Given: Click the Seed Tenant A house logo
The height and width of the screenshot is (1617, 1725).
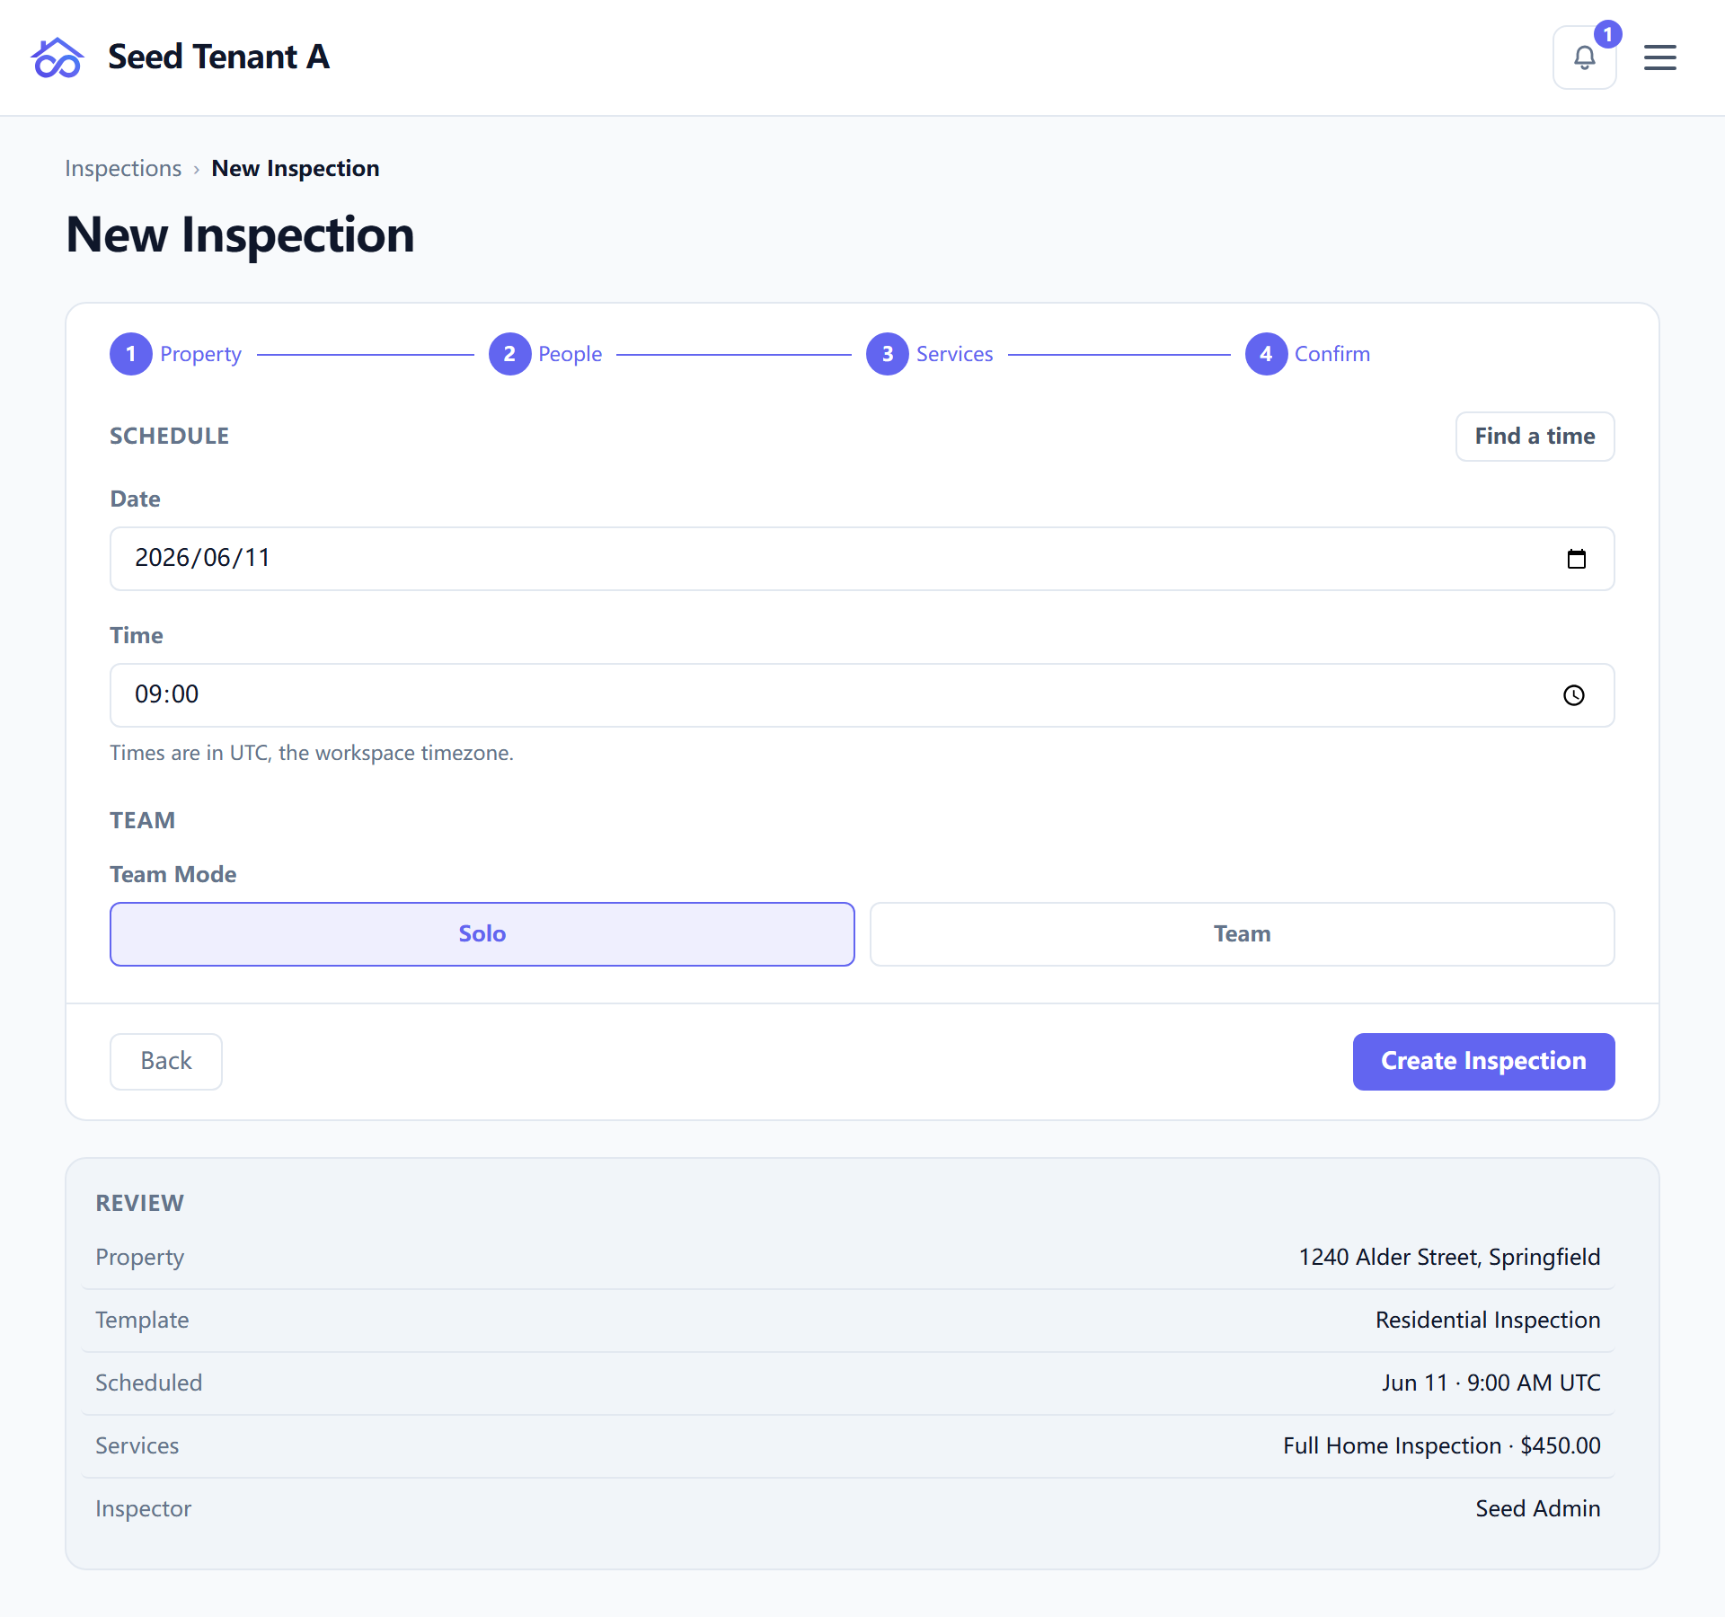Looking at the screenshot, I should (x=57, y=57).
